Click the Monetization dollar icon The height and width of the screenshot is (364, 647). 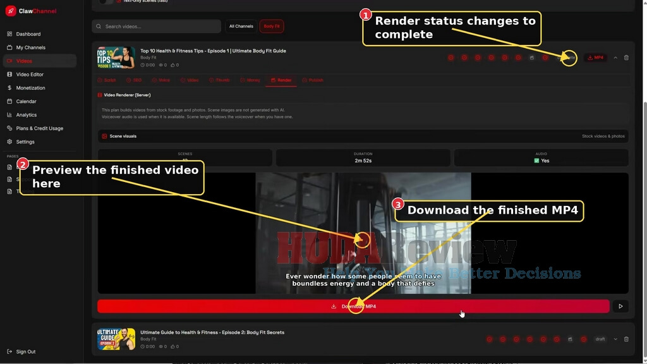tap(9, 88)
